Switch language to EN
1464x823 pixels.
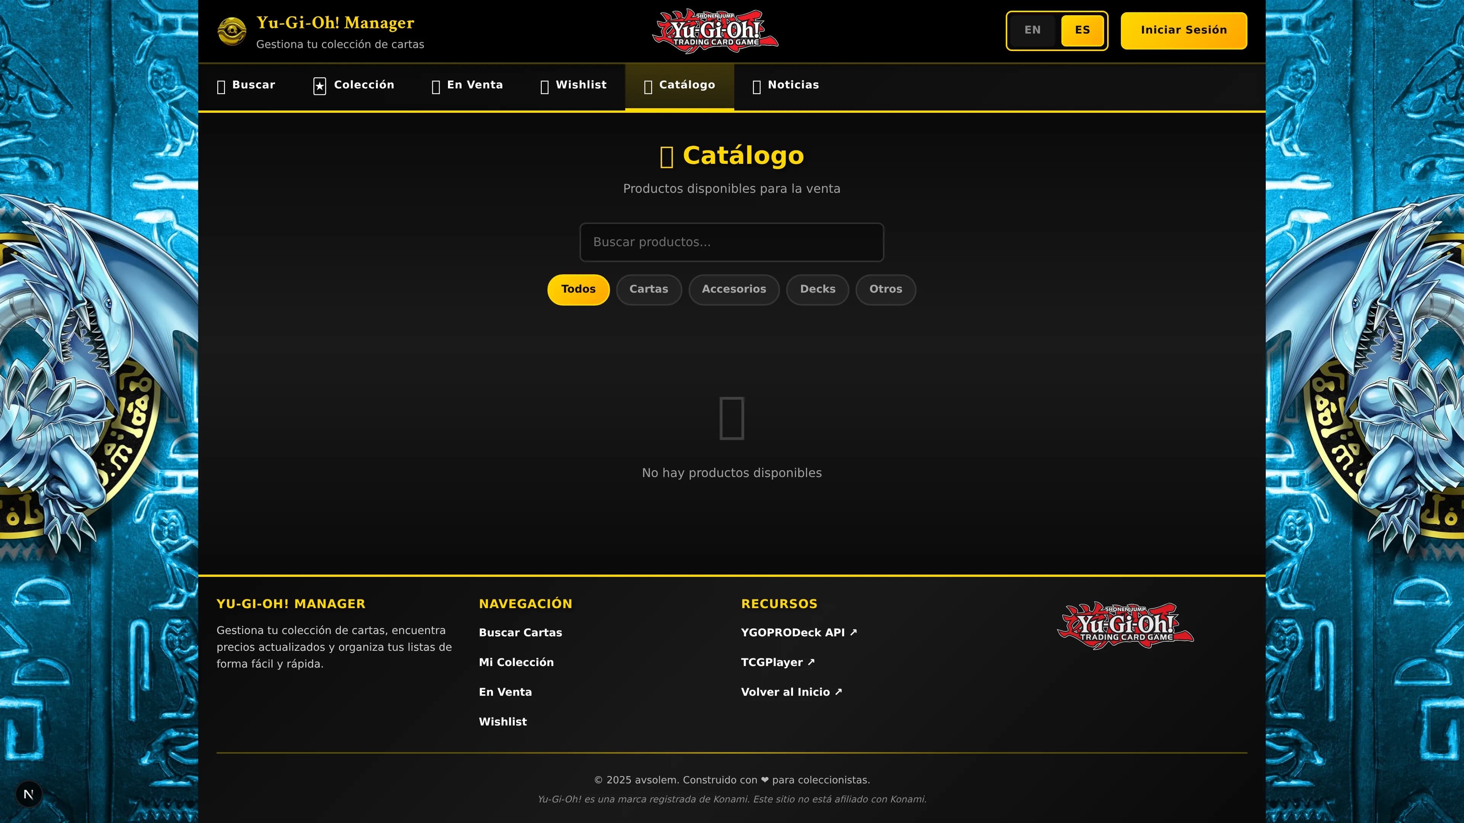pos(1033,30)
